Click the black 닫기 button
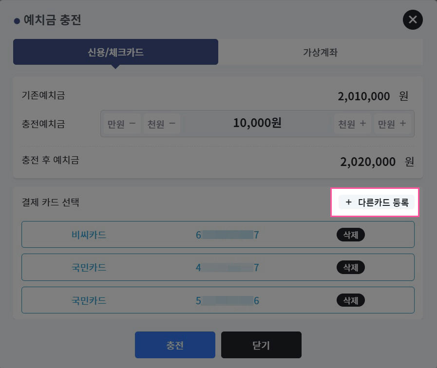This screenshot has width=437, height=368. [261, 345]
